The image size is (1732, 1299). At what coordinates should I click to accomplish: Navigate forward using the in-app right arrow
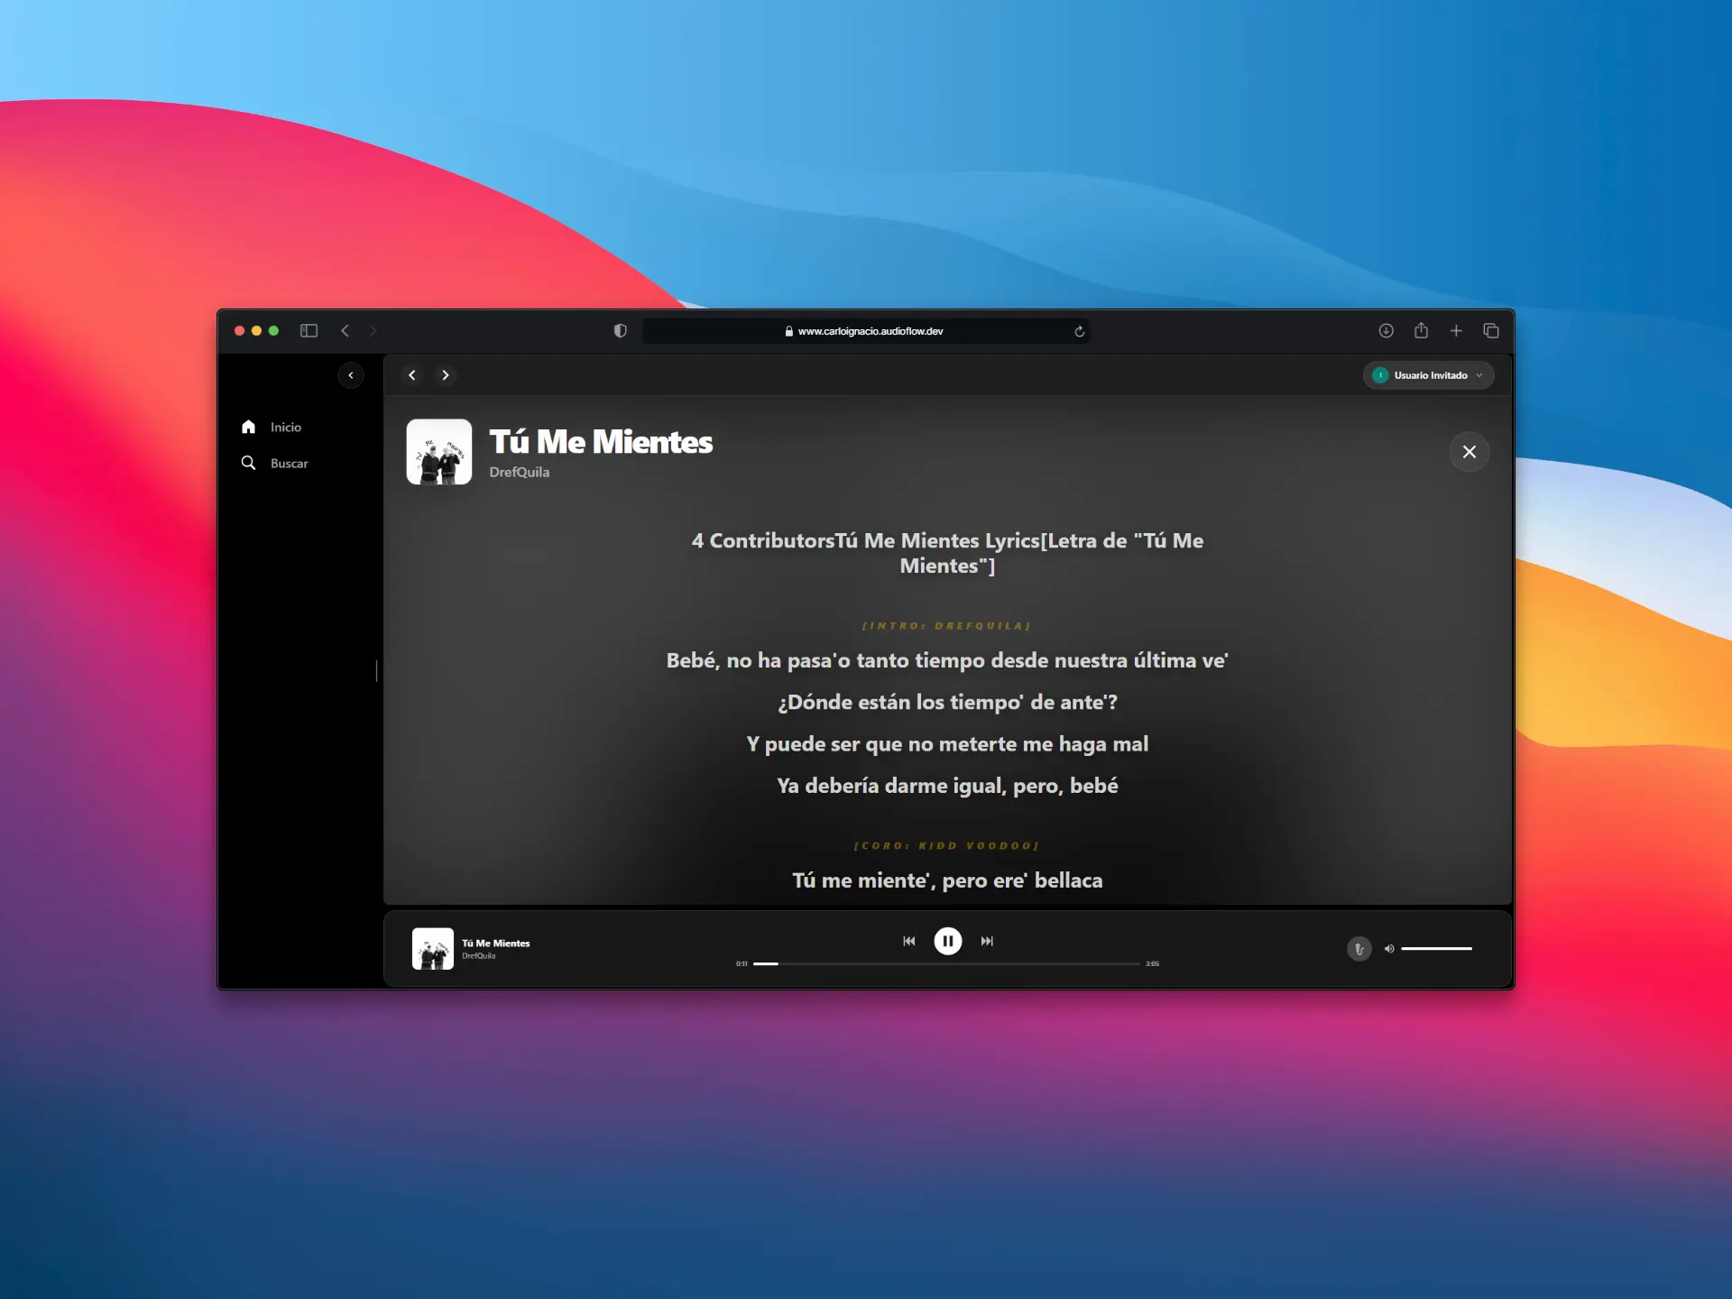coord(445,375)
